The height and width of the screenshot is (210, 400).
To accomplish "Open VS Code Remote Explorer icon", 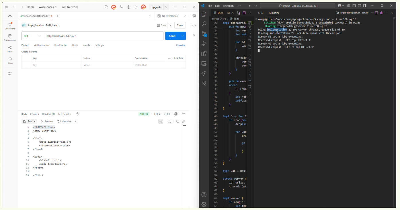I will (x=204, y=64).
